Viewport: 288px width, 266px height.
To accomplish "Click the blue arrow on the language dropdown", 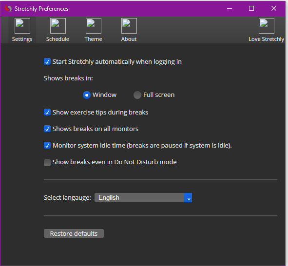I will point(188,197).
